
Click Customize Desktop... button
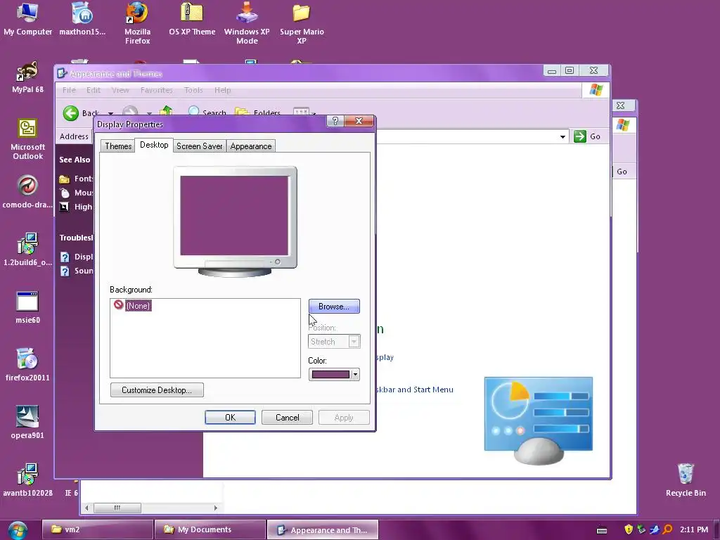(x=157, y=390)
